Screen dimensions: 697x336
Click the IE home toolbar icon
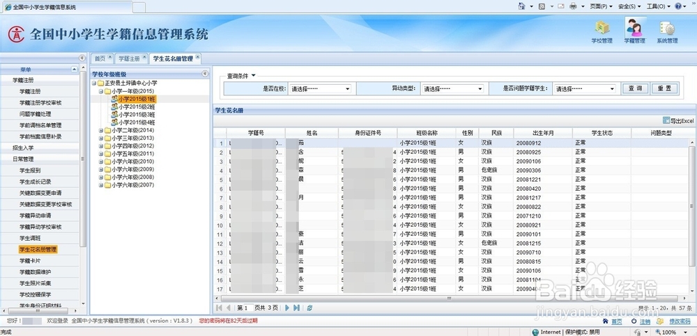click(522, 6)
